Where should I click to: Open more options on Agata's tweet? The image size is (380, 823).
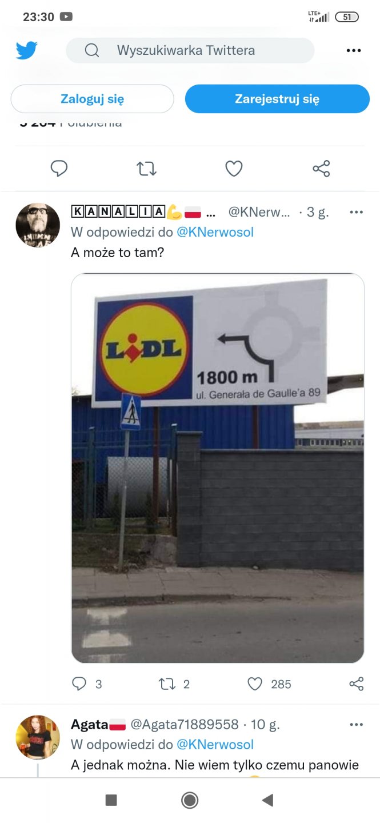pyautogui.click(x=356, y=725)
